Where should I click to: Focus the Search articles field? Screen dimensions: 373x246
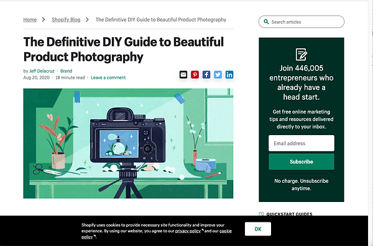[302, 22]
